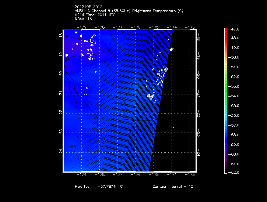The height and width of the screenshot is (202, 267).
Task: Click the 'Max Tb: -57.7674 C' readout
Action: pyautogui.click(x=99, y=187)
